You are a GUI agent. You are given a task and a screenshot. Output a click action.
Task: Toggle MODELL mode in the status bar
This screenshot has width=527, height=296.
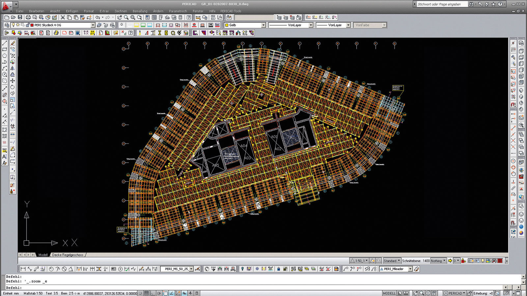point(389,293)
